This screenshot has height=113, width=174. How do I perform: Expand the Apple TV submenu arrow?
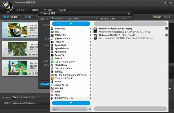pos(91,55)
